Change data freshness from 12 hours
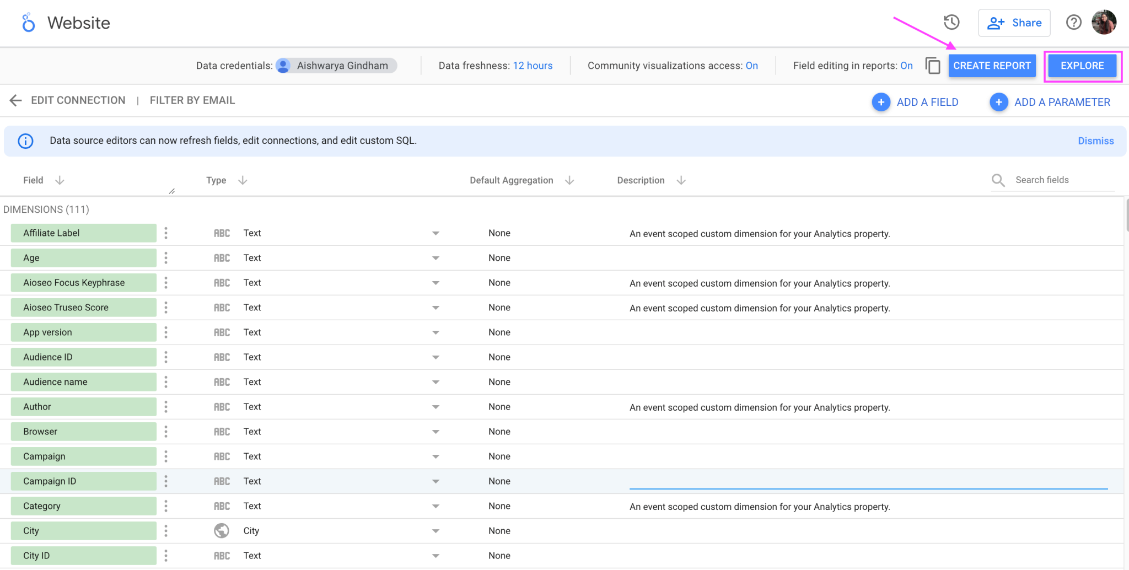This screenshot has height=570, width=1129. click(x=533, y=65)
